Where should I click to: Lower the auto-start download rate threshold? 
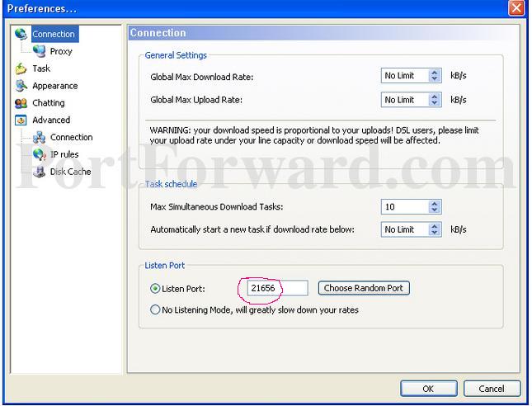[435, 233]
